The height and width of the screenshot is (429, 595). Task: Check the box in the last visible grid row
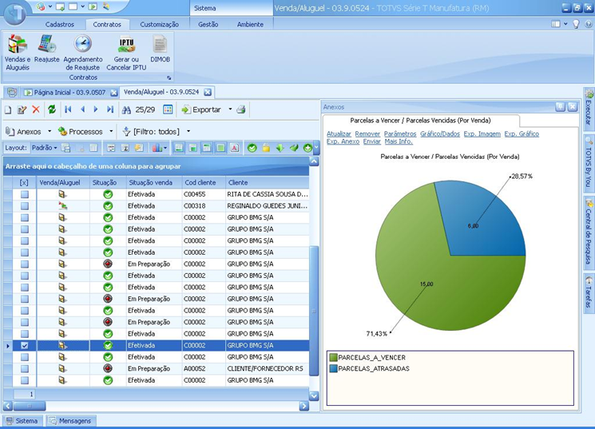[x=25, y=380]
